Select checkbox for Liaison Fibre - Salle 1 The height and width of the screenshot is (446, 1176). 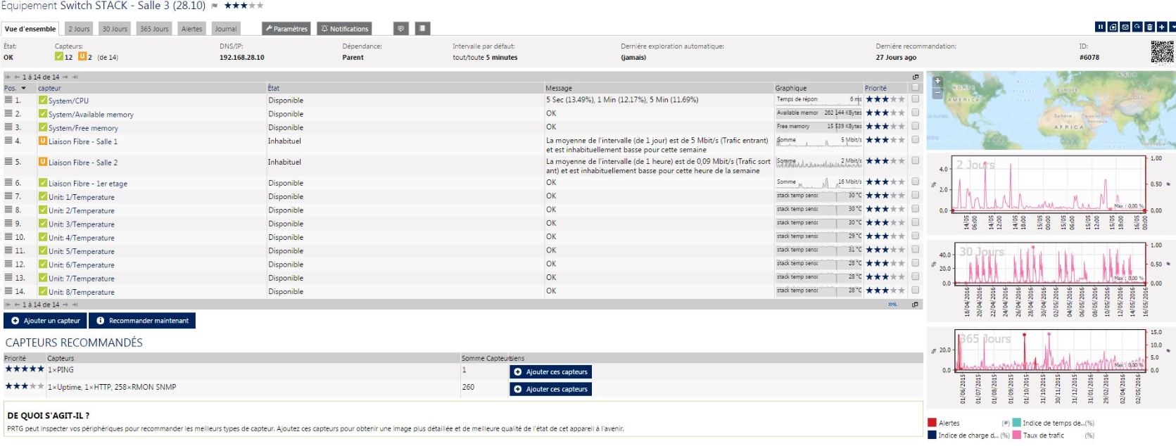tap(915, 140)
